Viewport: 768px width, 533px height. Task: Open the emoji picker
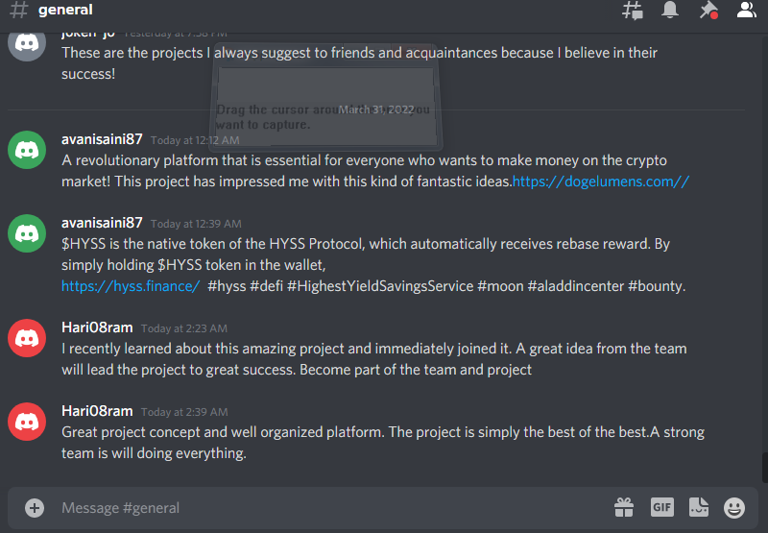[x=734, y=507]
